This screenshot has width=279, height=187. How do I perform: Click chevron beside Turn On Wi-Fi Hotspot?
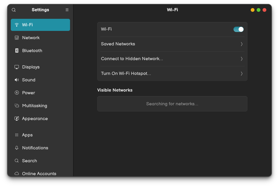pos(242,74)
